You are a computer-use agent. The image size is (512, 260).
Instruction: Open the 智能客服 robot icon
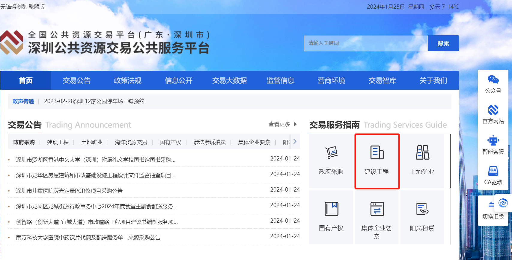coord(493,141)
